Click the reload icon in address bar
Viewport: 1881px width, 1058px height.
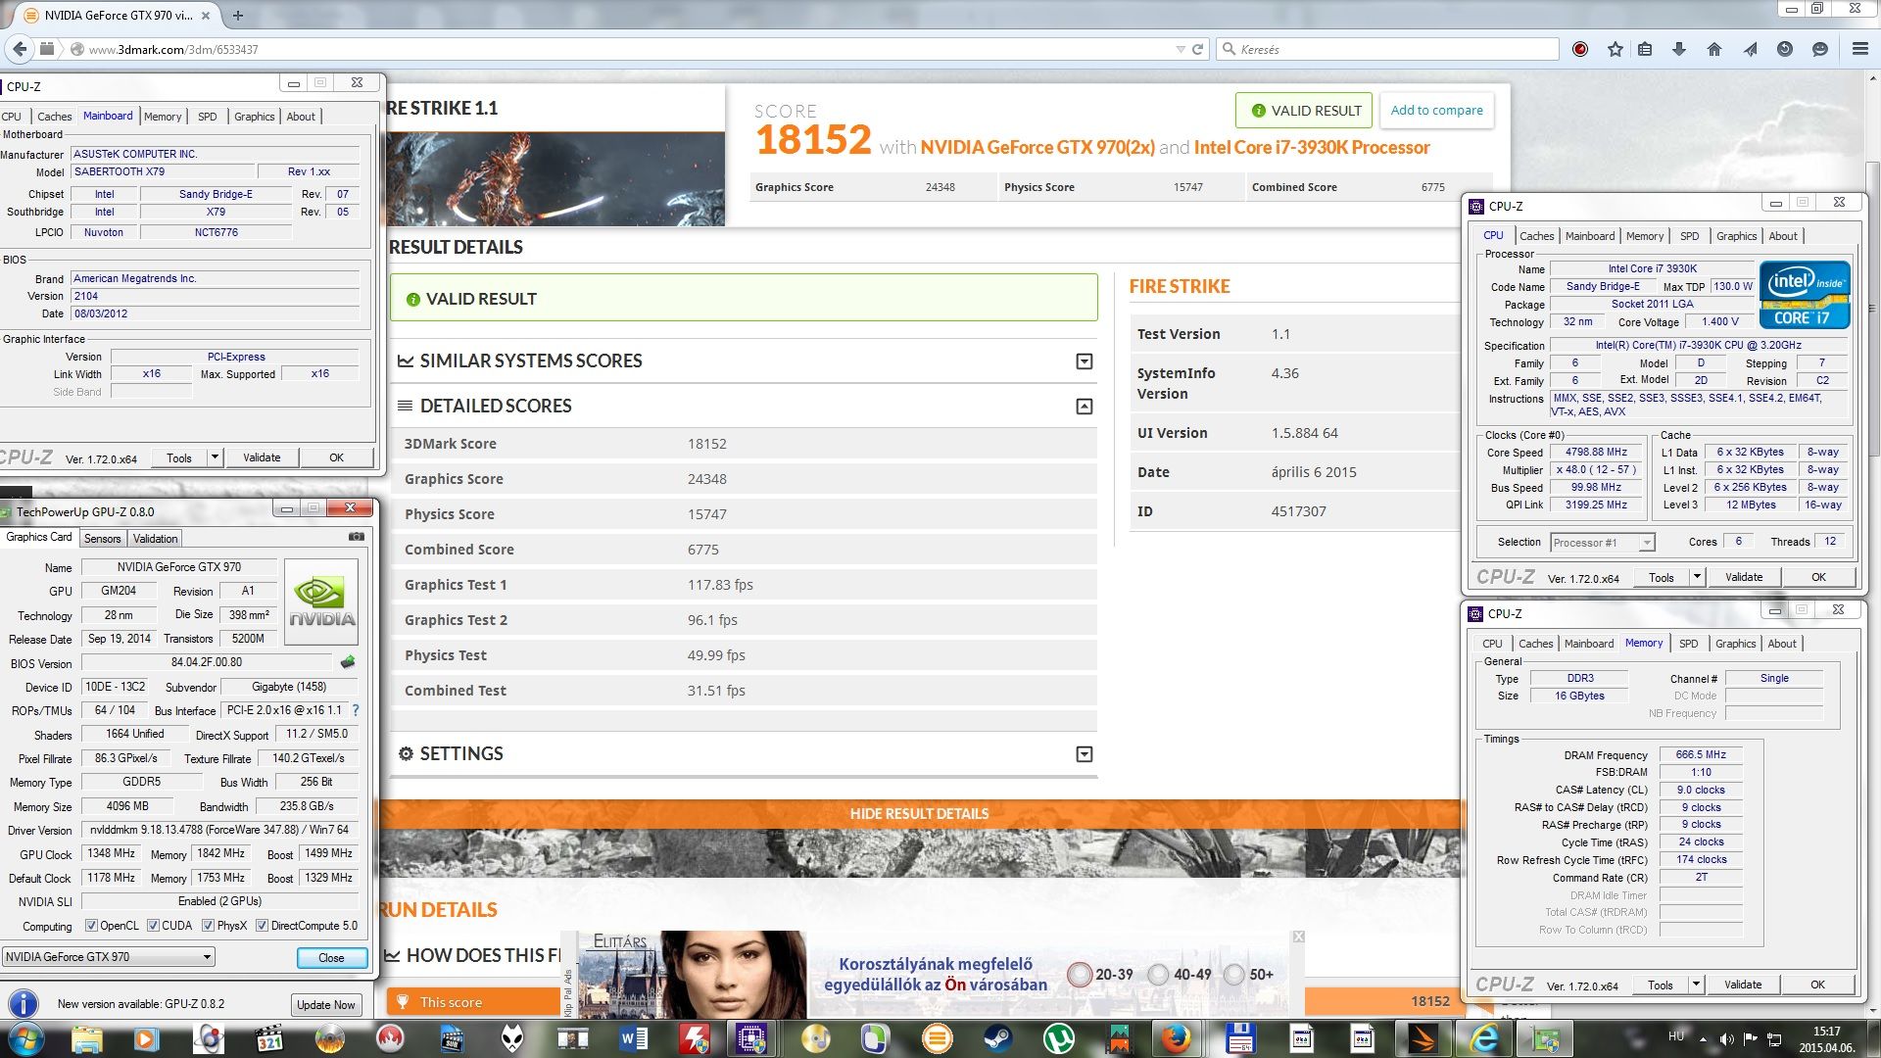[x=1197, y=49]
